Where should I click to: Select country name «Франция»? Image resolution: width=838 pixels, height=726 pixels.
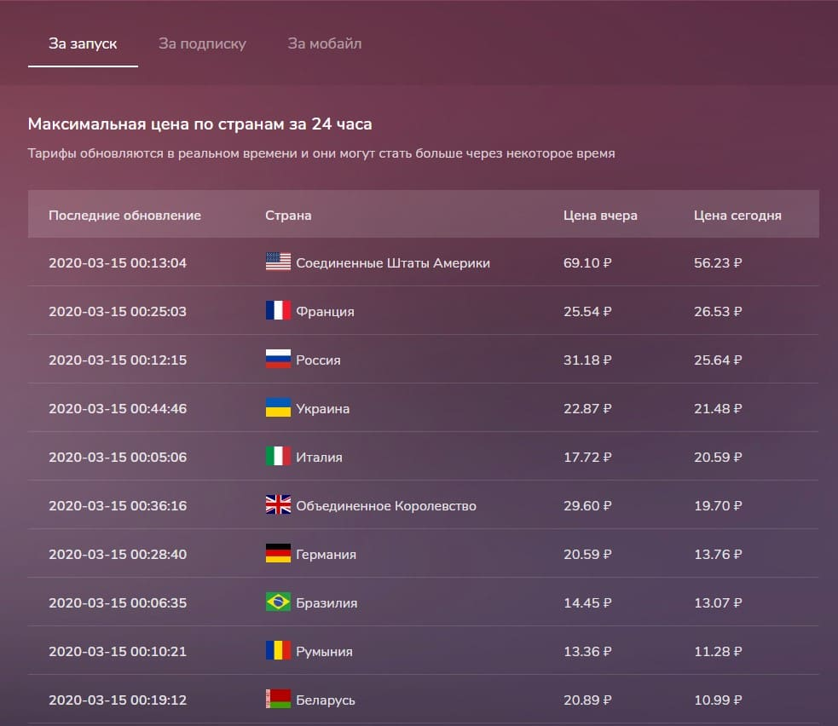pyautogui.click(x=325, y=312)
